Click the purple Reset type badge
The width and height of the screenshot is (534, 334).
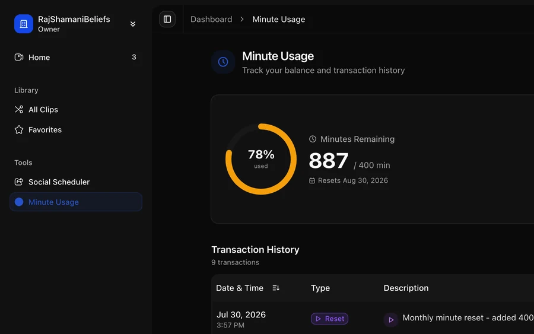[329, 319]
